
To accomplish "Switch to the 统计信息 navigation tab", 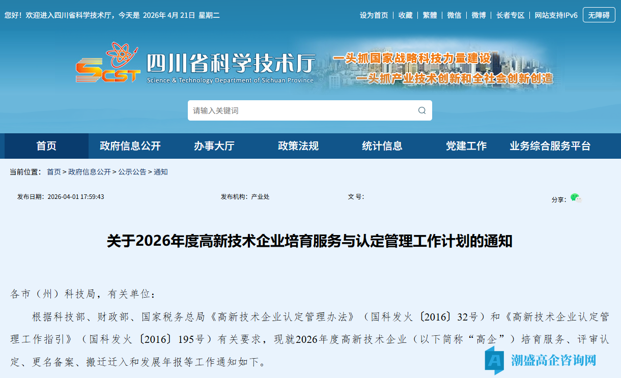I will 382,146.
